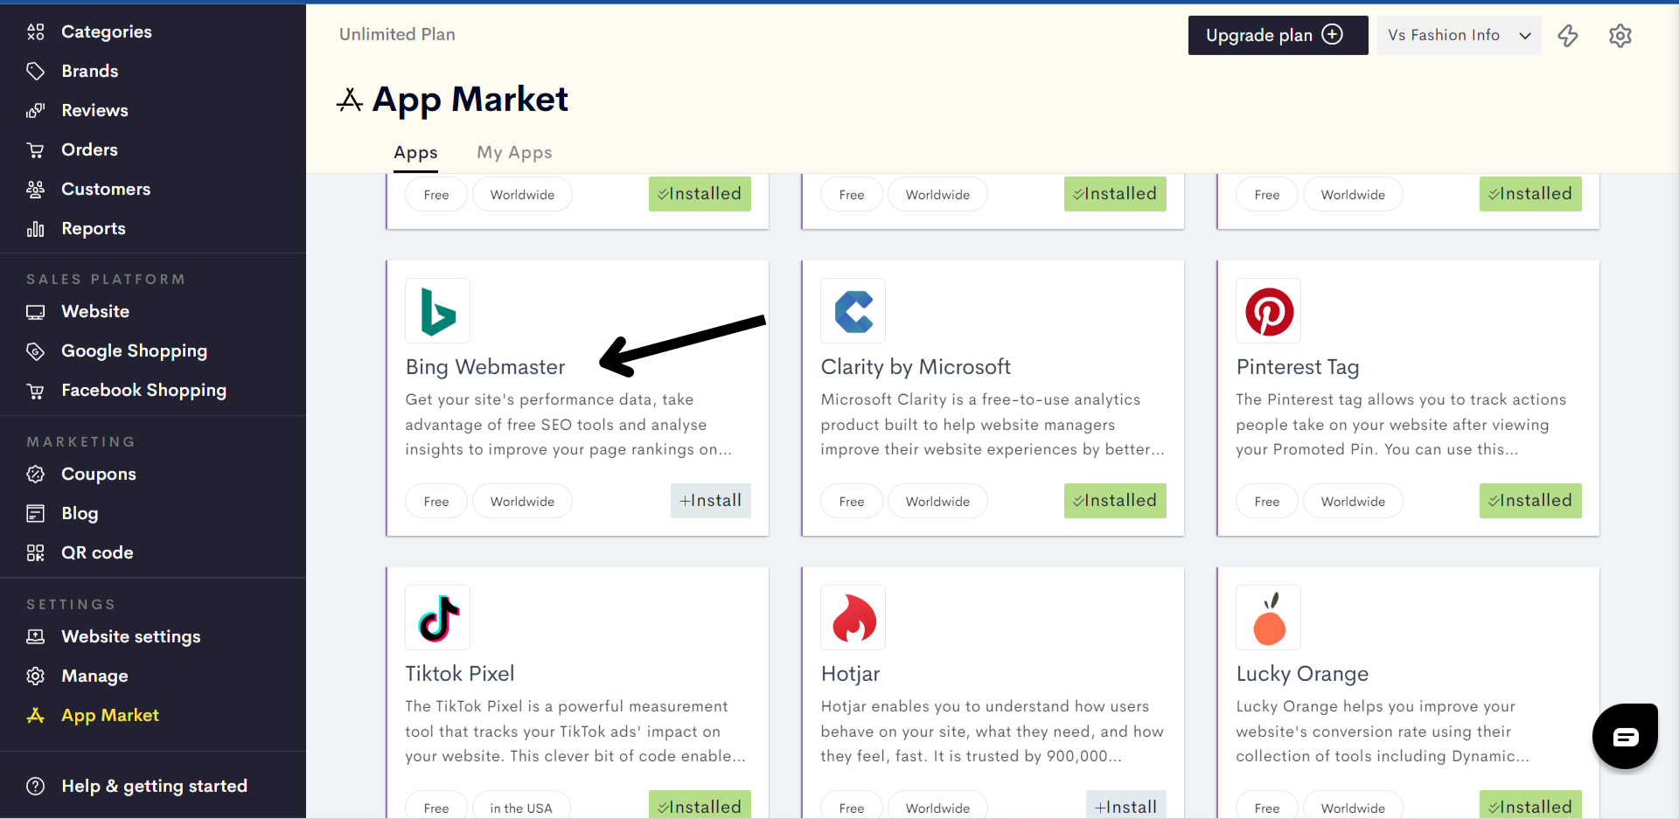Click the Hotjar title text
Viewport: 1679px width, 819px height.
point(851,674)
